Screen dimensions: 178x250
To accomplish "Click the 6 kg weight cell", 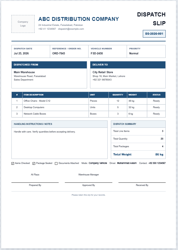I will [x=137, y=114].
